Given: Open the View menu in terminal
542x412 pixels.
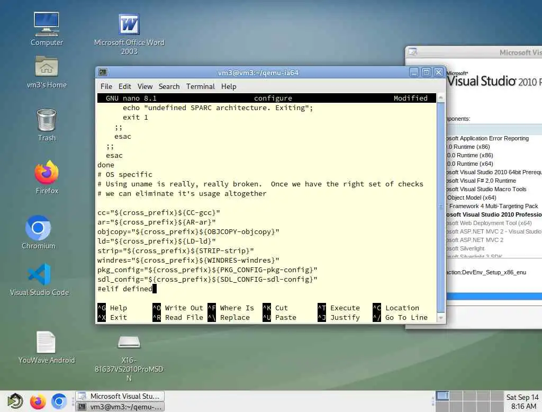Looking at the screenshot, I should (x=145, y=86).
